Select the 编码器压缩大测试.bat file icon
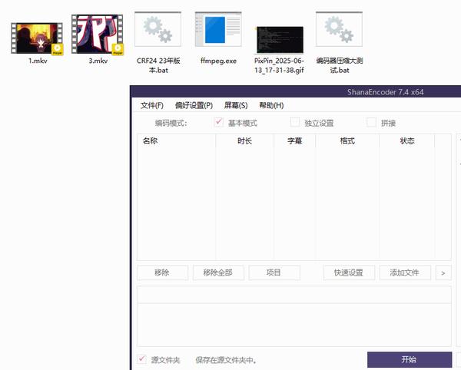This screenshot has width=461, height=370. tap(339, 29)
